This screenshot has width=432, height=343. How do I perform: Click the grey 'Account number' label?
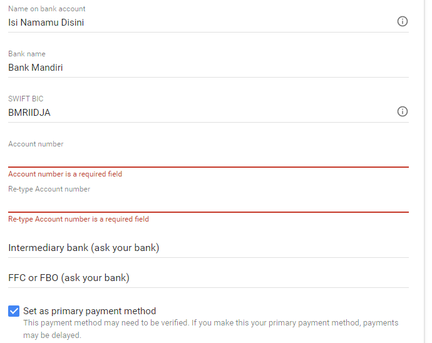[36, 144]
